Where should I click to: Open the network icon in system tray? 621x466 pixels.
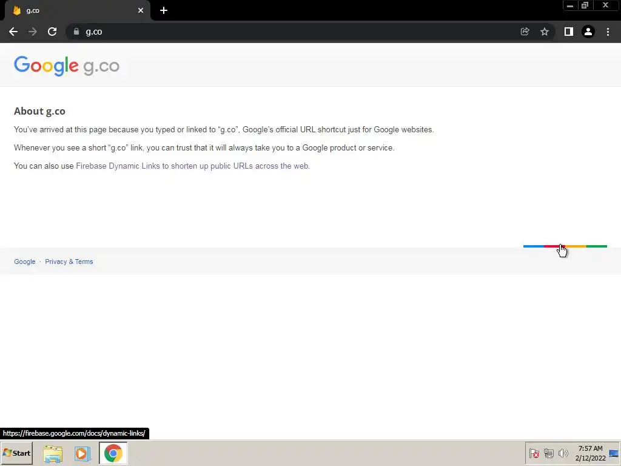[548, 453]
